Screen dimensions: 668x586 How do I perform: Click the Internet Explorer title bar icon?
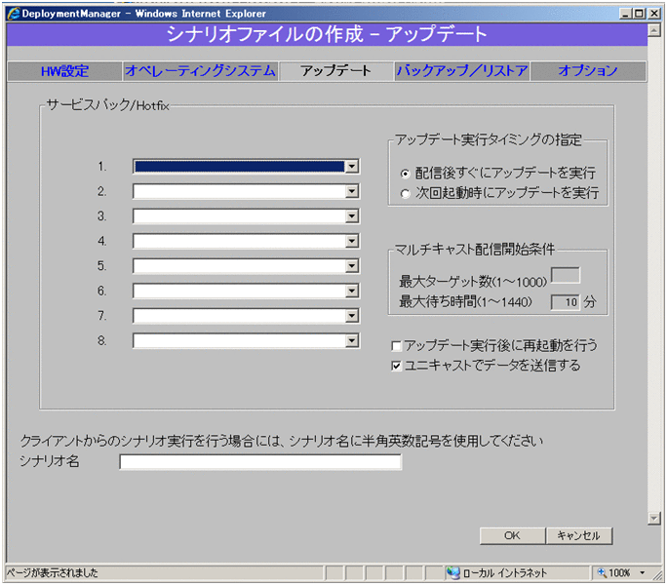coord(14,14)
